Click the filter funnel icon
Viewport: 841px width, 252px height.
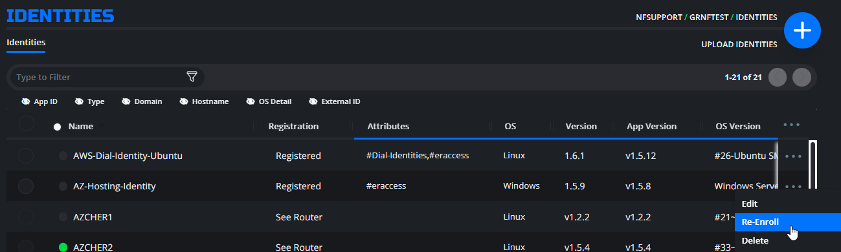pos(192,77)
